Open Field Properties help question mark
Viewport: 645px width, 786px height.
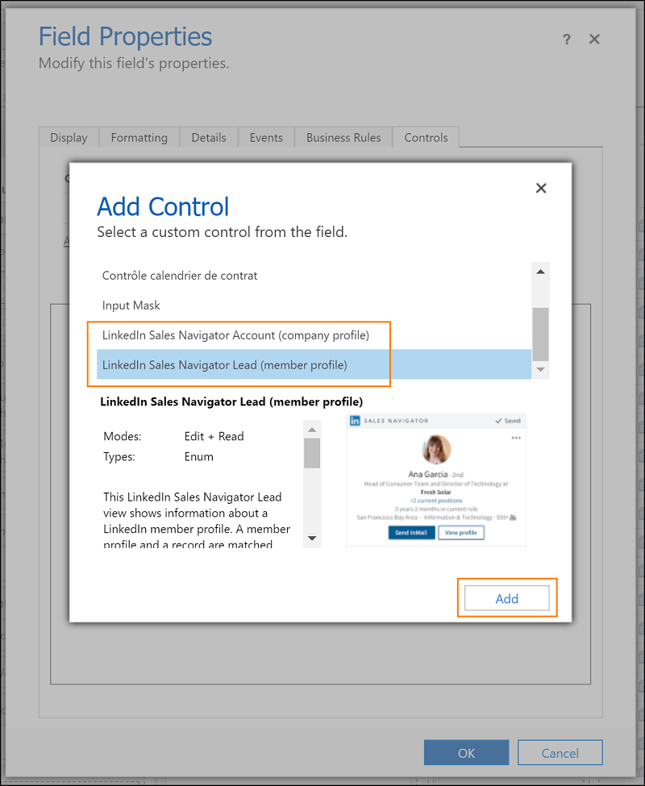click(566, 40)
